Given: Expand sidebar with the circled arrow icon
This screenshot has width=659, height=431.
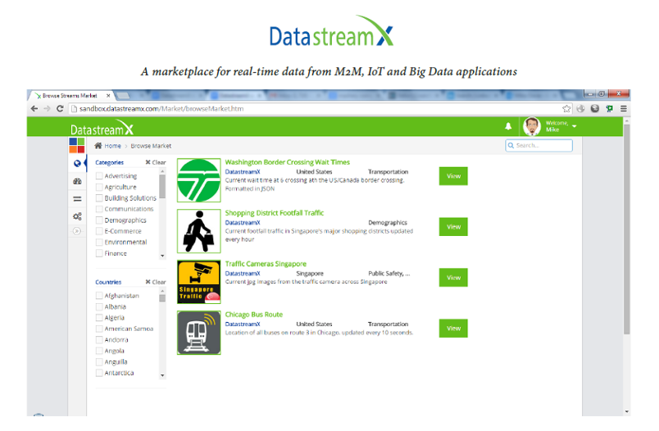Looking at the screenshot, I should [77, 231].
